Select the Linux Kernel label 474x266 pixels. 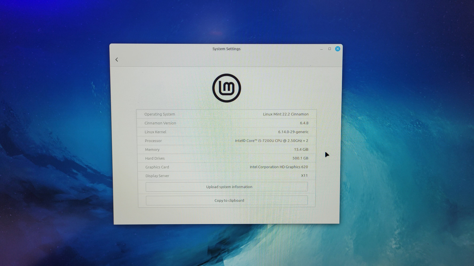click(x=156, y=132)
